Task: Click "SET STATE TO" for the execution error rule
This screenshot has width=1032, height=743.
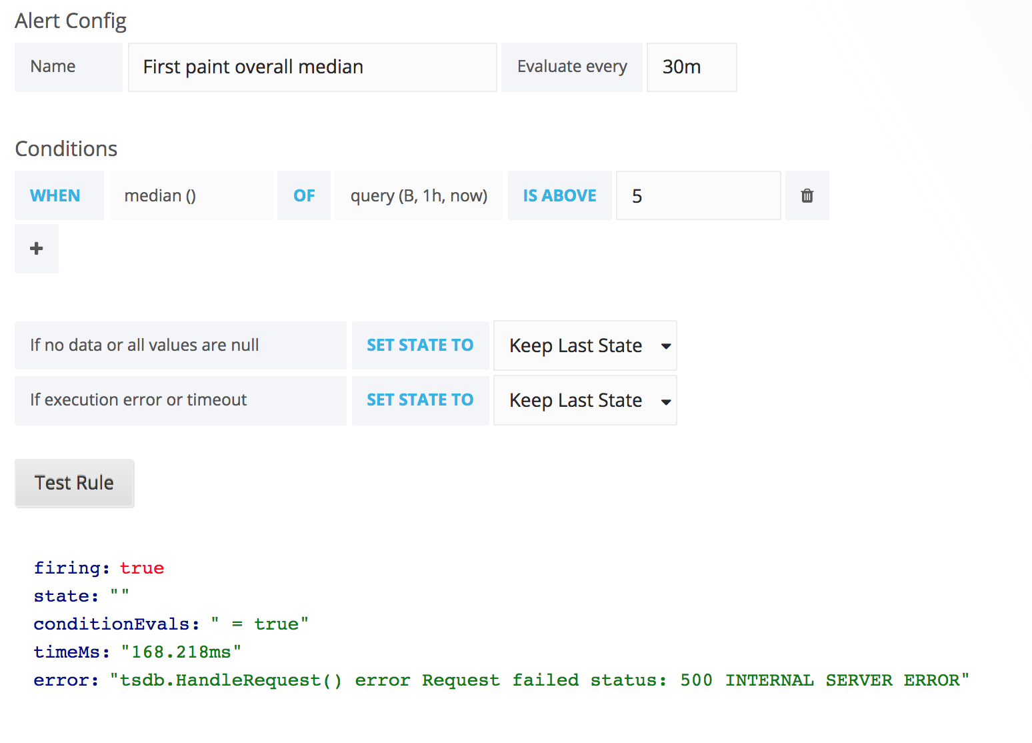Action: pyautogui.click(x=420, y=400)
